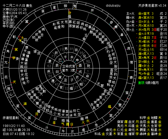This screenshot has height=139, width=168.
Task: Click the 妻 house label
Action: click(49, 60)
